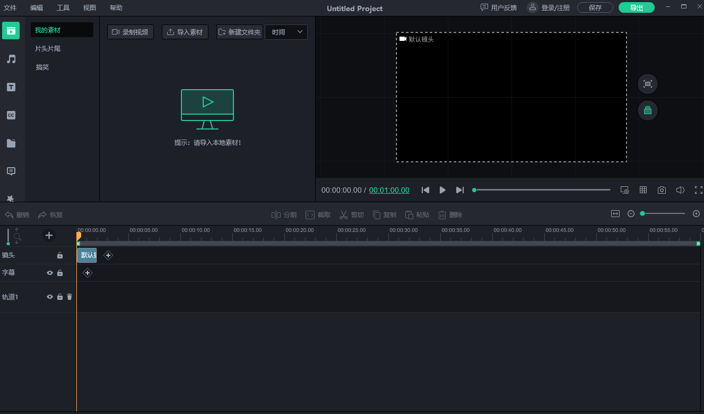The width and height of the screenshot is (704, 414).
Task: Toggle visibility of the 字幕 track
Action: pos(50,273)
